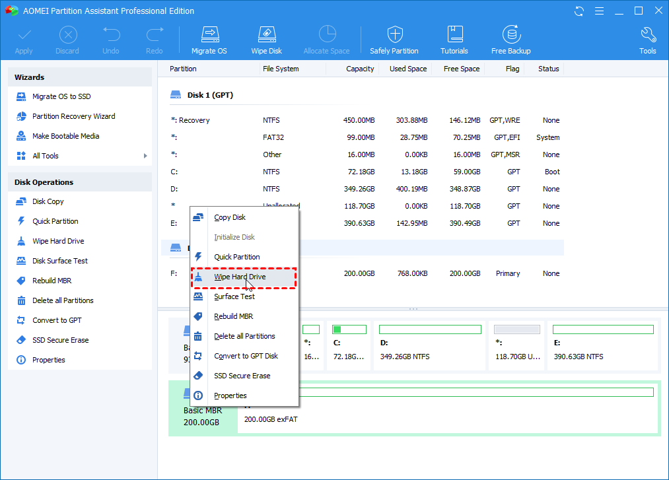
Task: Open Tutorials in the toolbar
Action: pyautogui.click(x=454, y=40)
